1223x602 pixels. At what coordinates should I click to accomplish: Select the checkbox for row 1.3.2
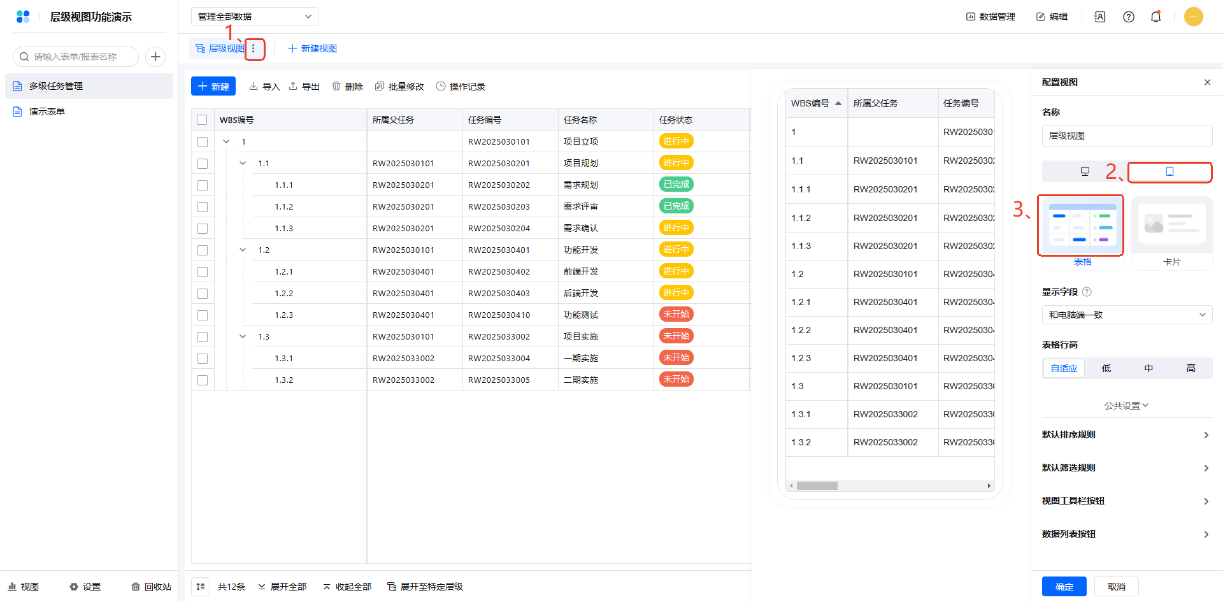(203, 380)
